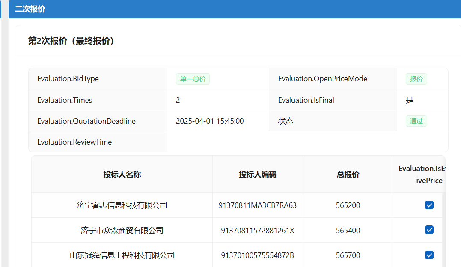Toggle checkbox for 济宁市众森商贸有限公司 row
This screenshot has width=461, height=267.
click(x=429, y=230)
